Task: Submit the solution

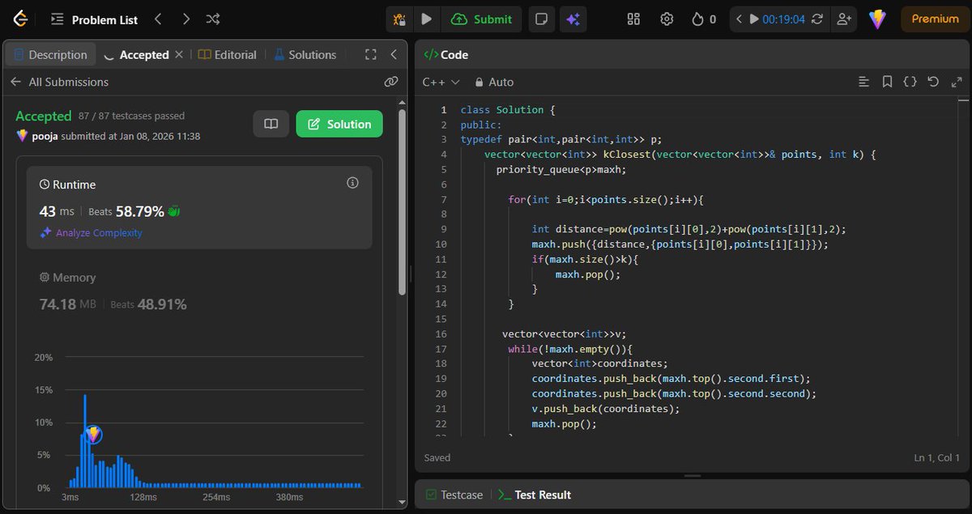Action: click(482, 19)
